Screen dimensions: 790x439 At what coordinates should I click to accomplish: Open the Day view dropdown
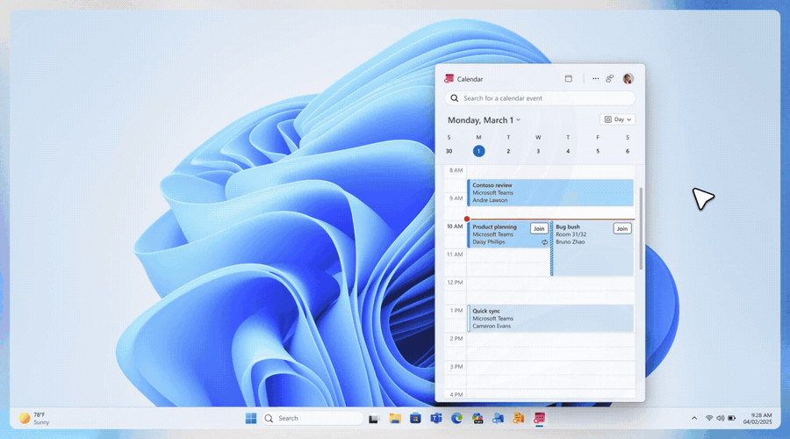[617, 119]
